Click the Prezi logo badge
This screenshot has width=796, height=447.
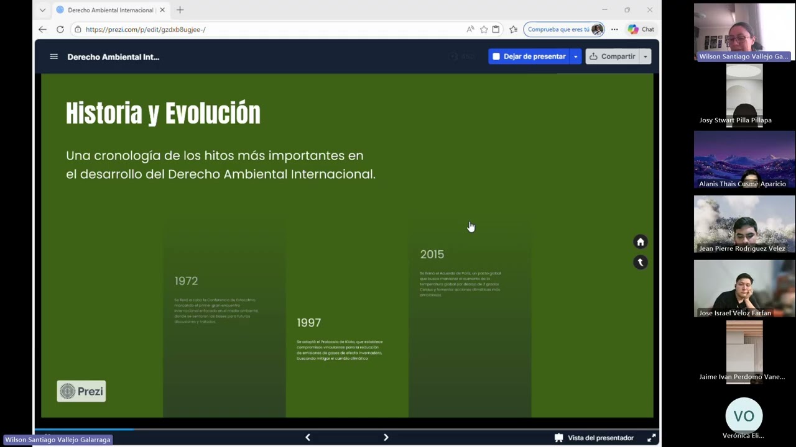tap(81, 391)
